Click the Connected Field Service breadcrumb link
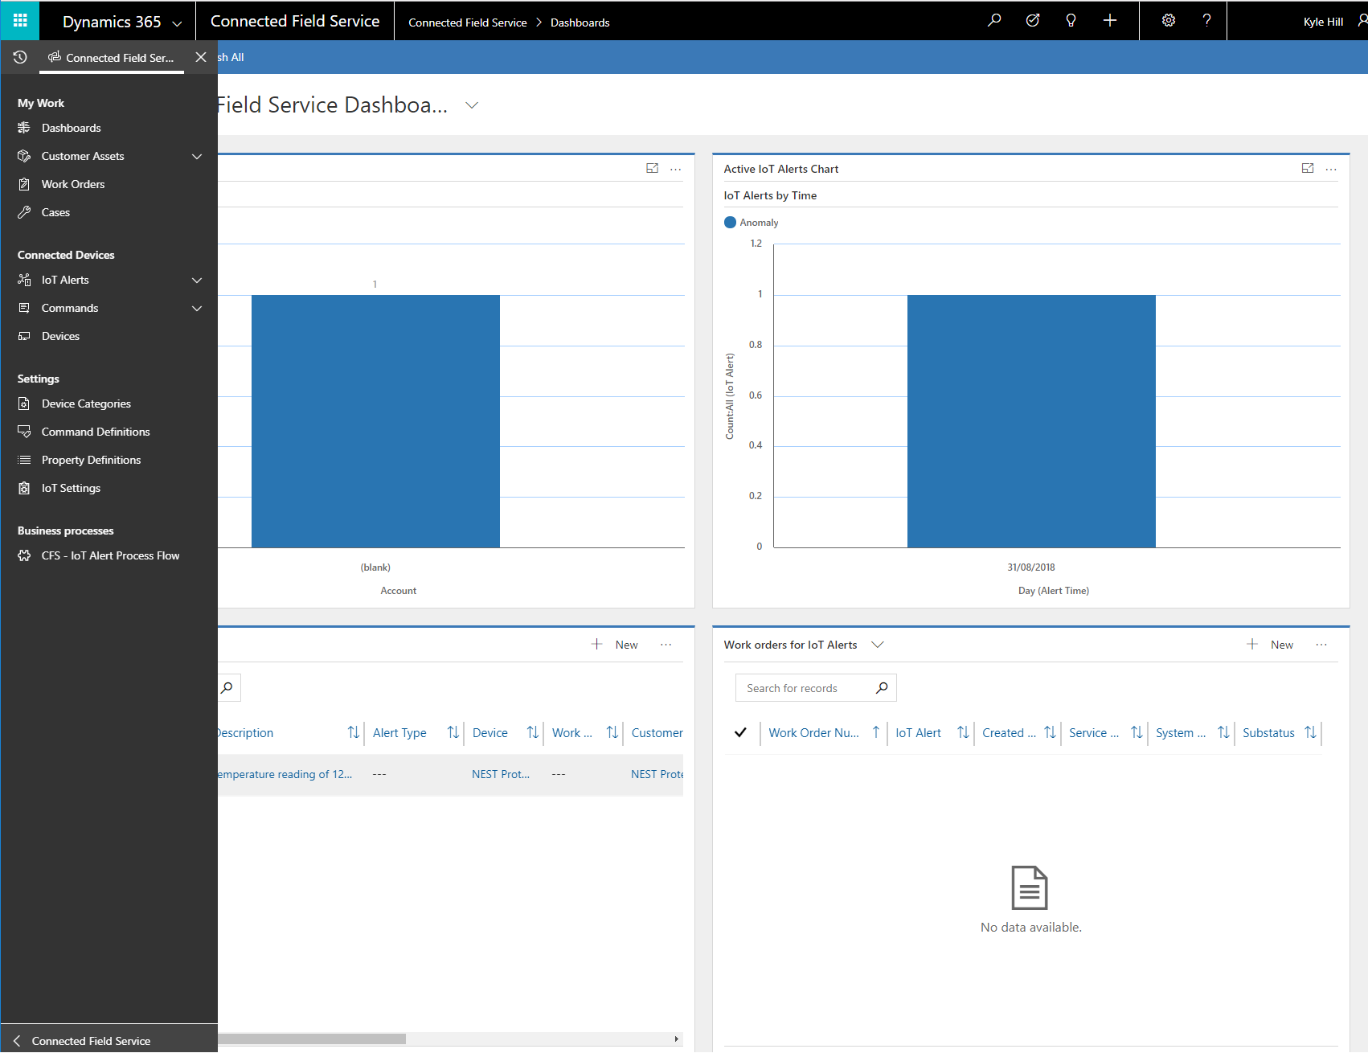The height and width of the screenshot is (1053, 1368). [x=468, y=23]
